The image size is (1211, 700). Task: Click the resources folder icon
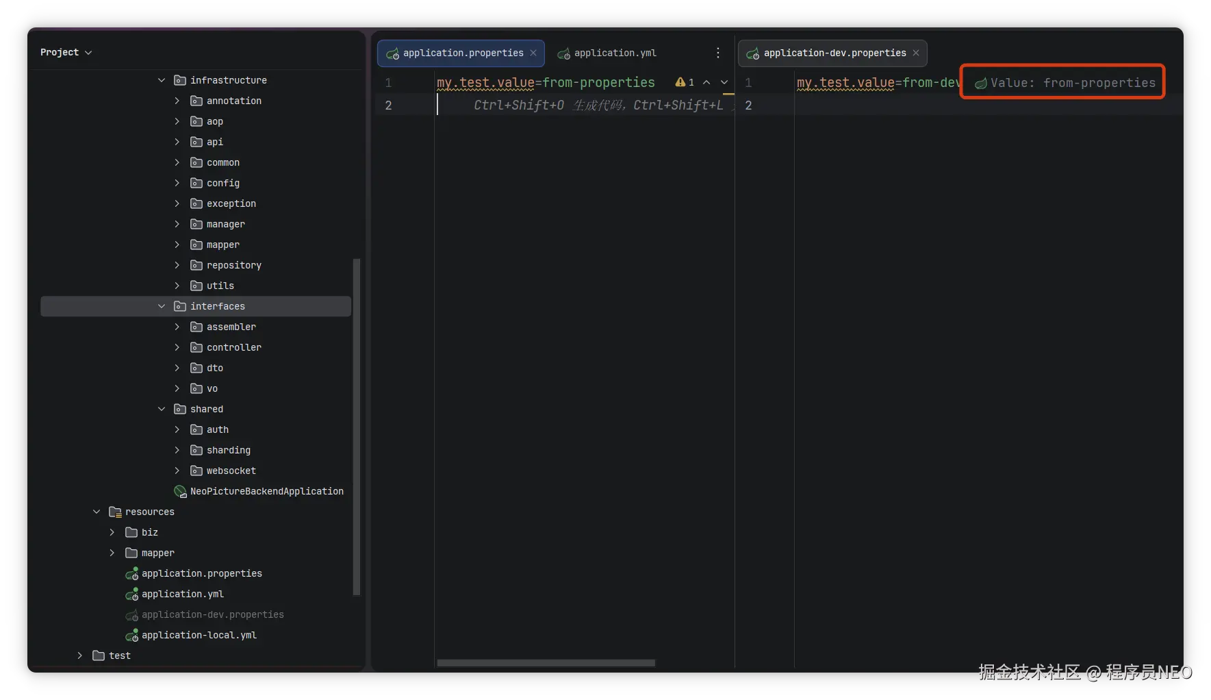click(115, 512)
